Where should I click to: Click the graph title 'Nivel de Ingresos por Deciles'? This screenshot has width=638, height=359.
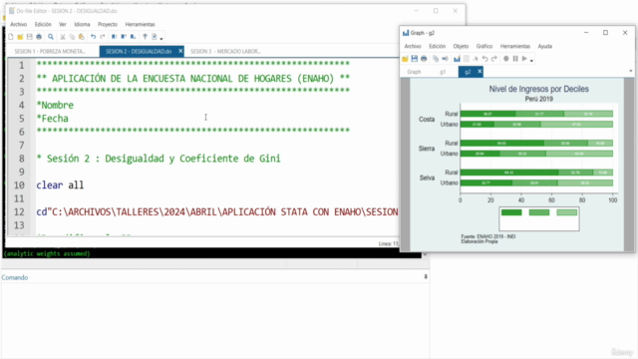point(538,89)
